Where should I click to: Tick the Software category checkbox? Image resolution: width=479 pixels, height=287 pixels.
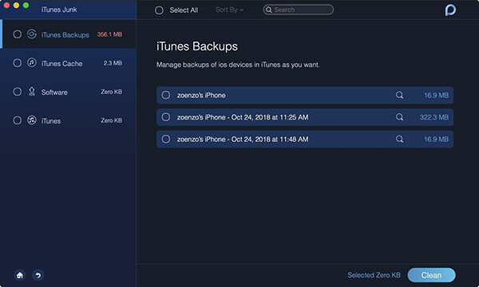tap(18, 92)
